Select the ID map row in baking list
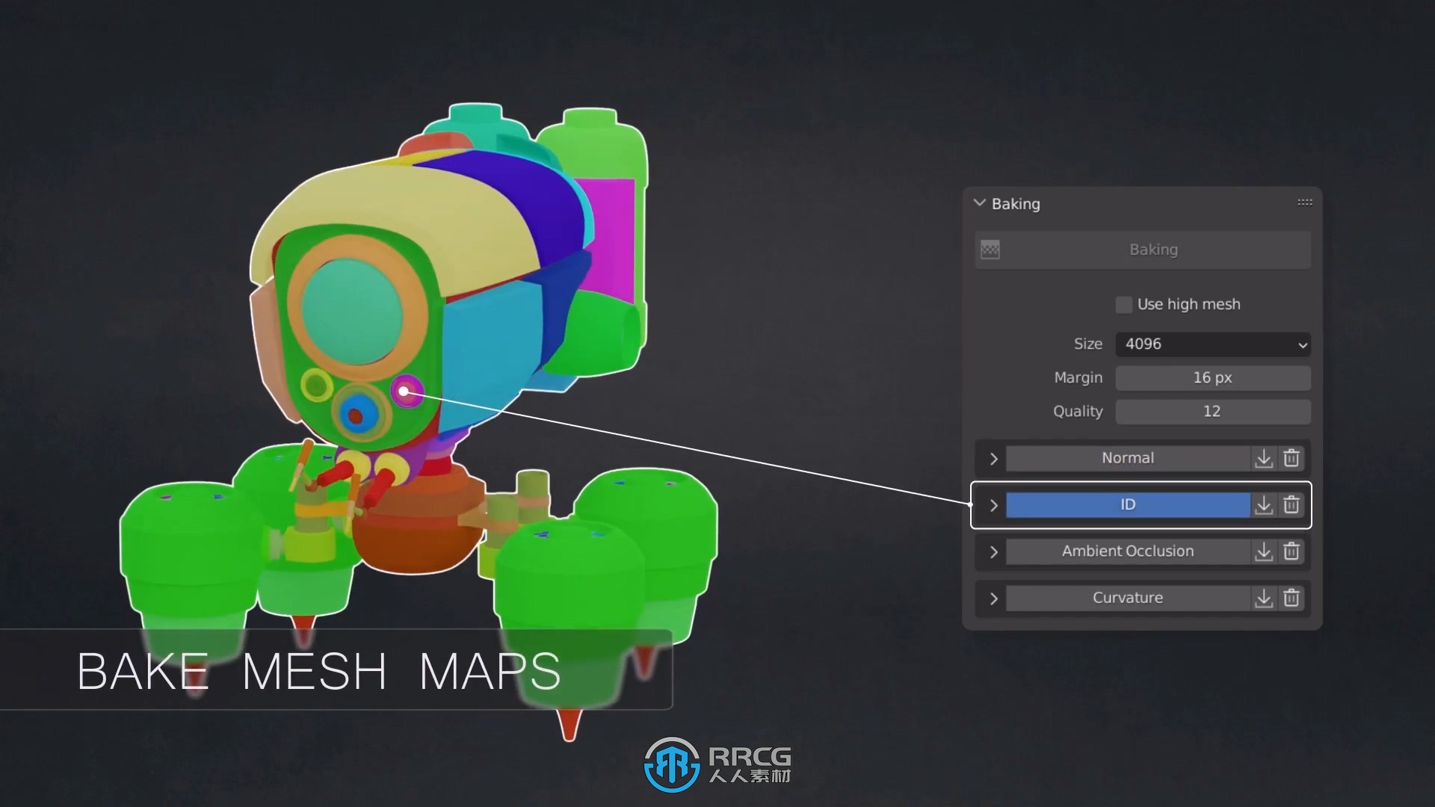1435x807 pixels. coord(1128,504)
